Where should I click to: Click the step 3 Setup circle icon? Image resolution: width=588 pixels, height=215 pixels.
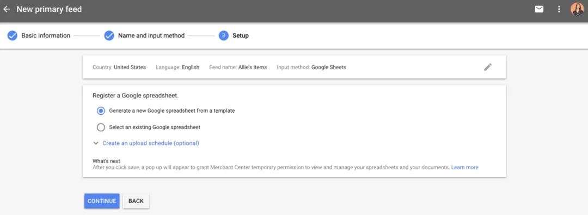(224, 35)
